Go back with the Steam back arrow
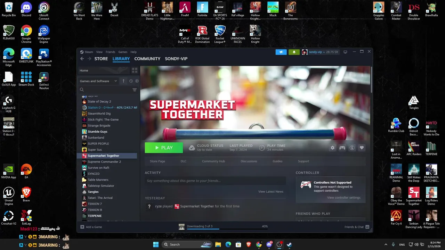This screenshot has width=445, height=250. [82, 59]
